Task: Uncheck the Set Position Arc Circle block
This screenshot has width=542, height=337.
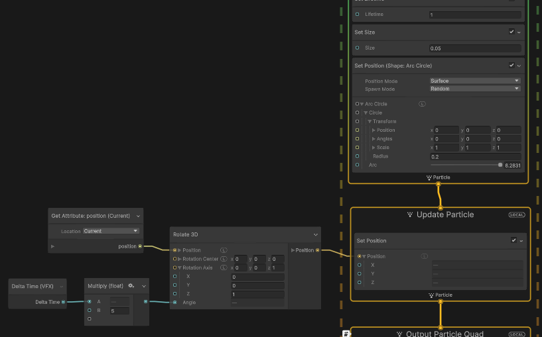Action: coord(511,66)
